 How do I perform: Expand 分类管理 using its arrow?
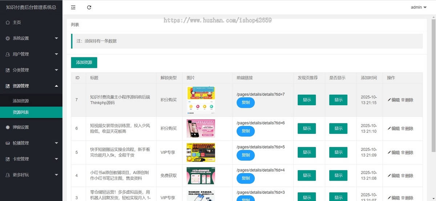(x=56, y=70)
